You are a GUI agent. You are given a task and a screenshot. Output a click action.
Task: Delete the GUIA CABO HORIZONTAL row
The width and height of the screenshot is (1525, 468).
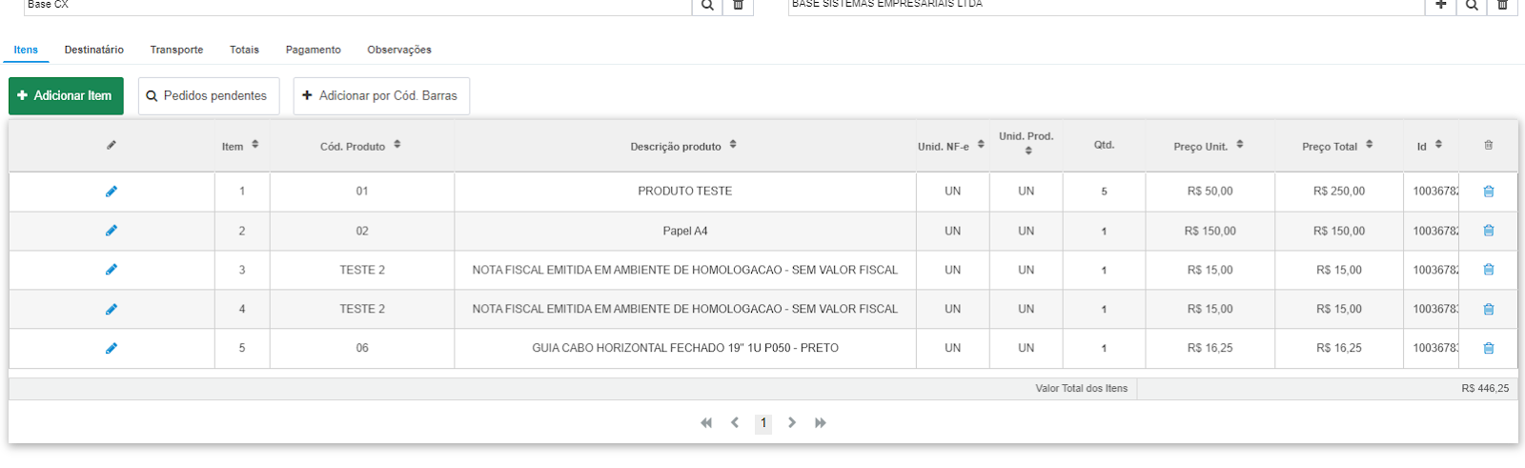(x=1489, y=348)
